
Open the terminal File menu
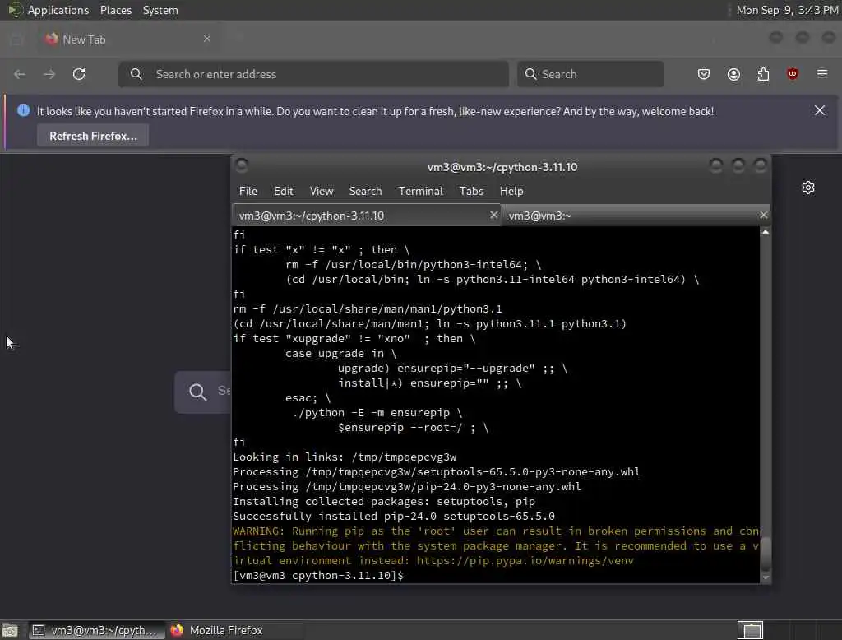(x=248, y=192)
